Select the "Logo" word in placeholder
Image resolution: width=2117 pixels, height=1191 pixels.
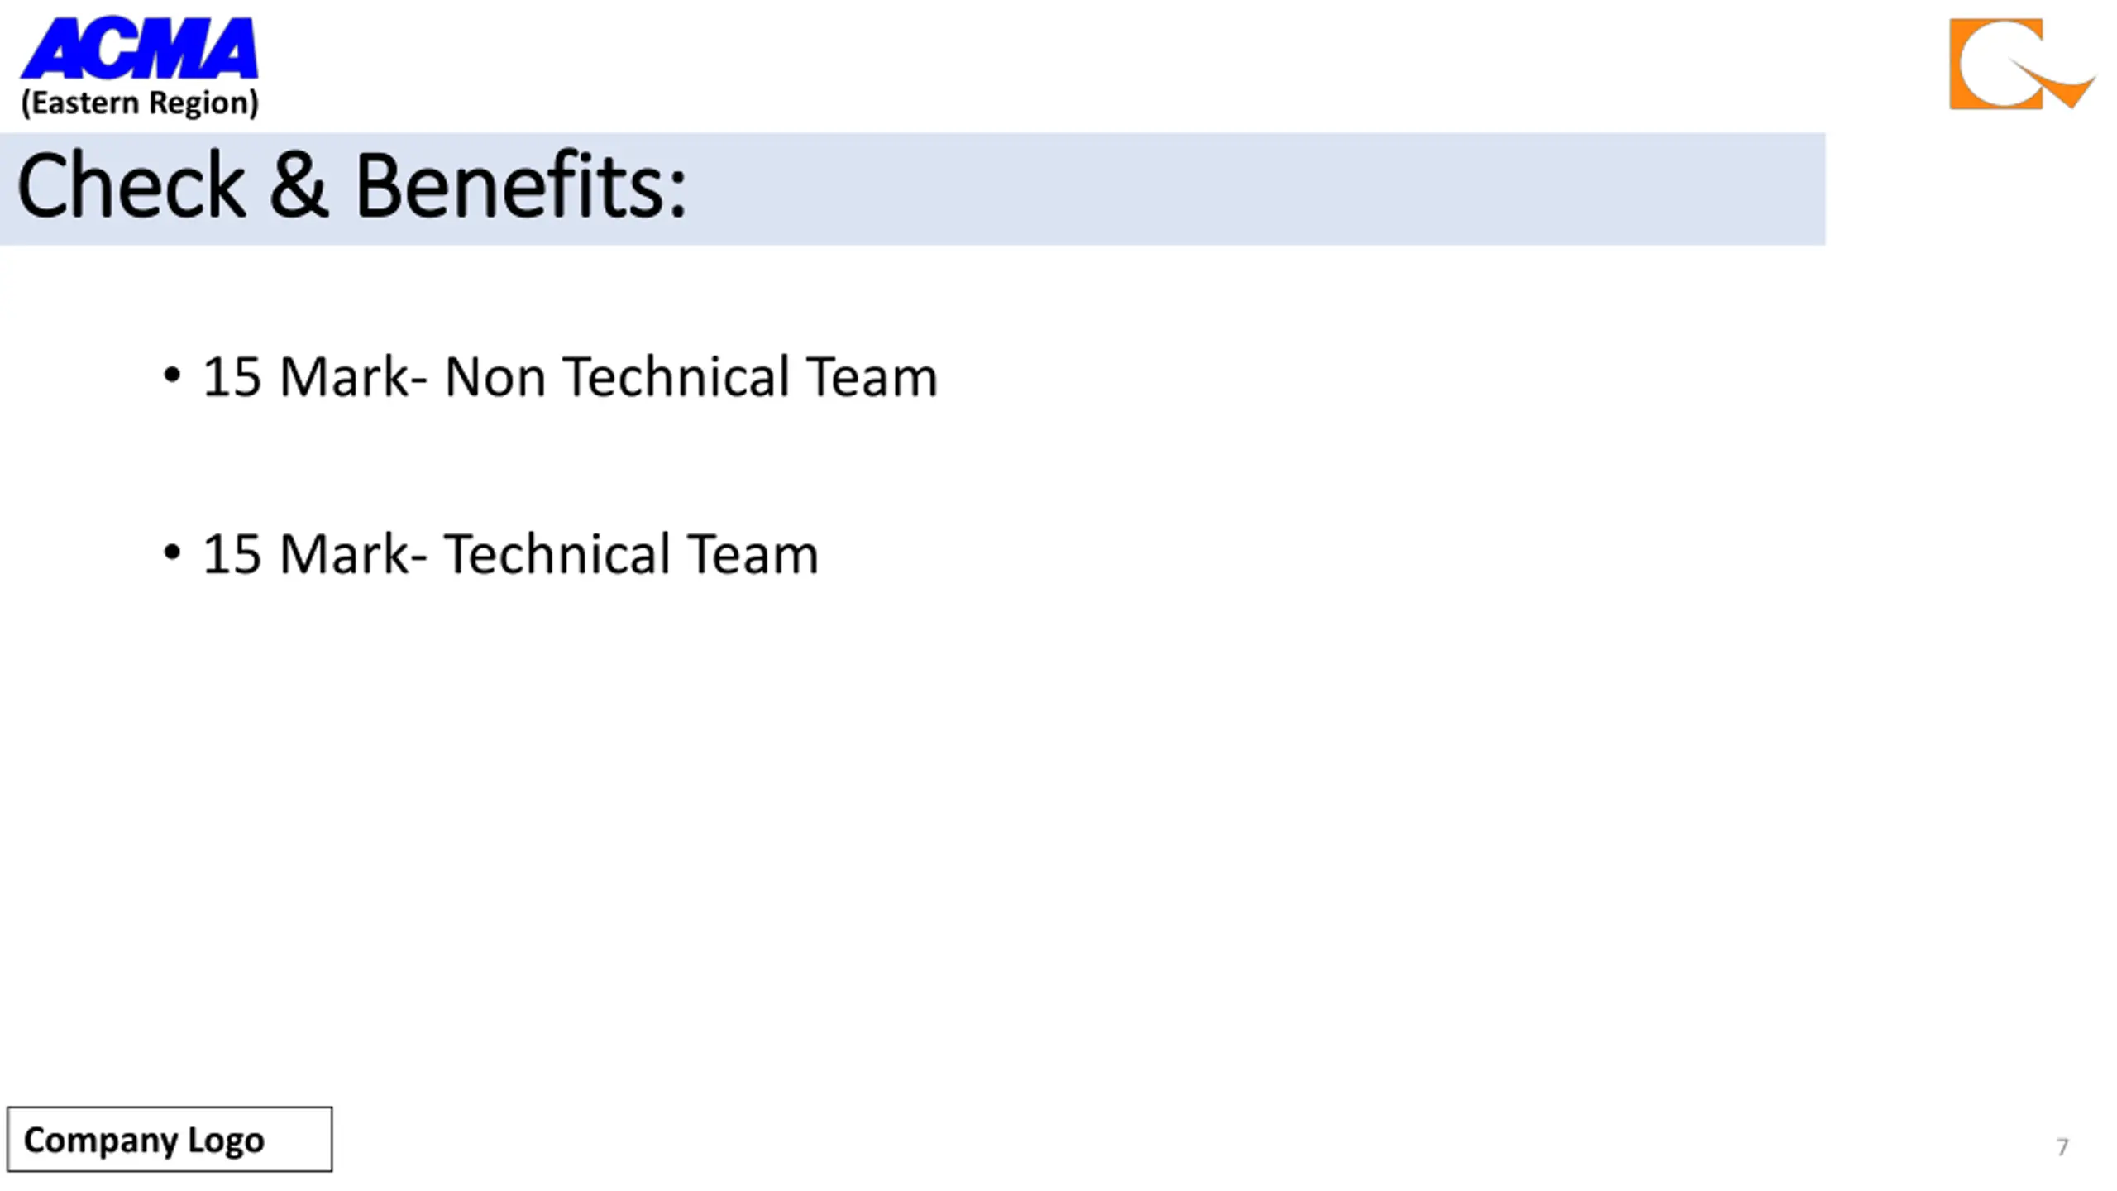point(226,1141)
